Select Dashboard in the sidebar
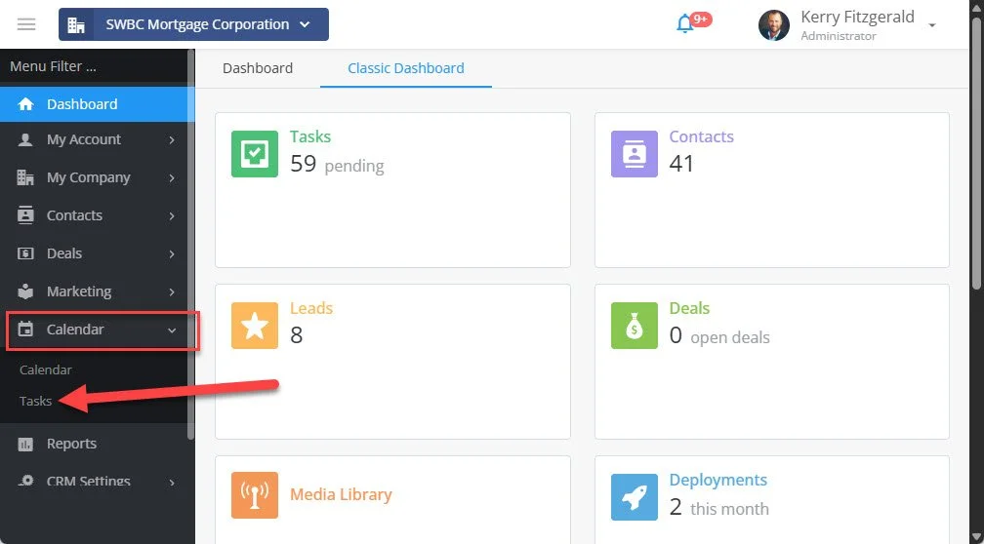 [x=94, y=104]
